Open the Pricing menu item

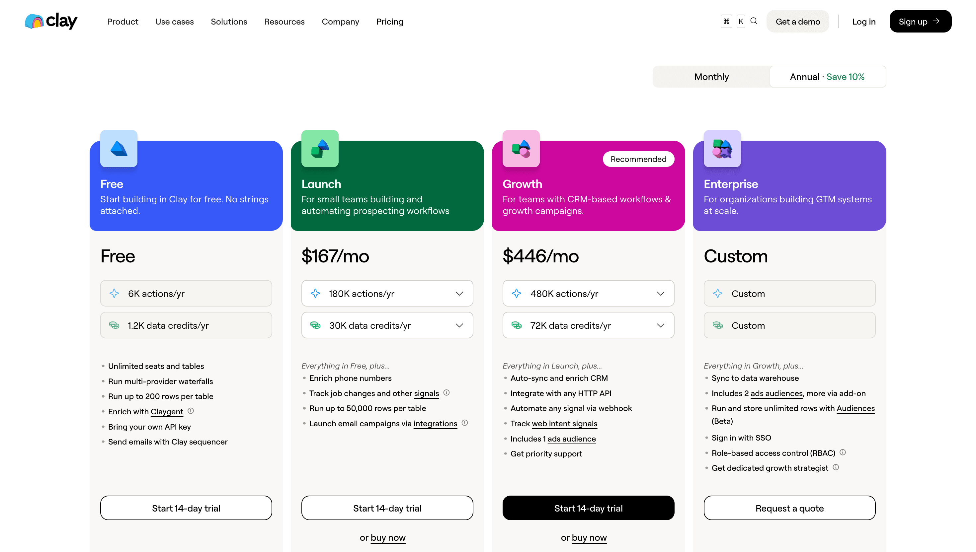pos(389,22)
